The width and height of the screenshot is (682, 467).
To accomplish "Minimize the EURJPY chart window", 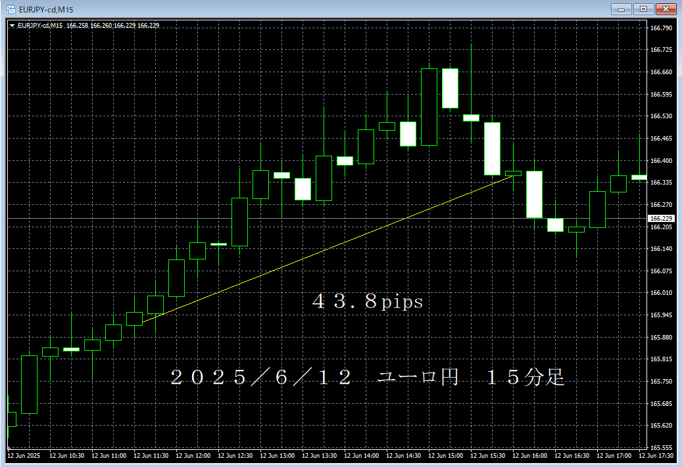I will point(621,9).
